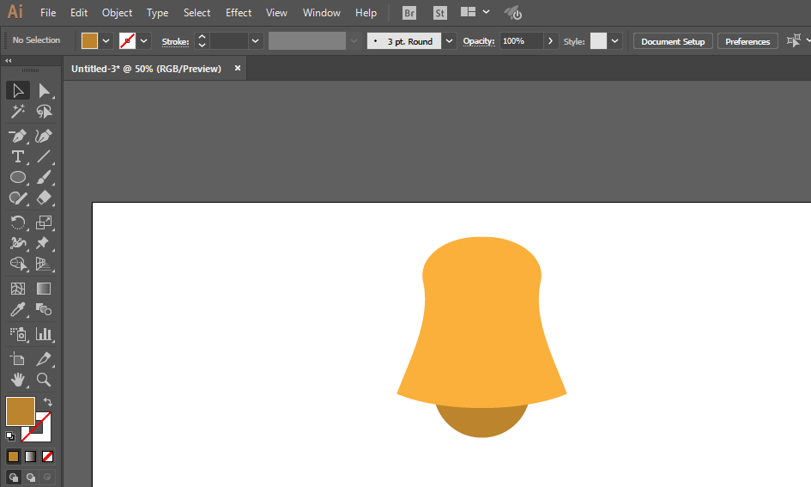Open Adobe Stock via St icon
This screenshot has width=811, height=487.
(x=440, y=13)
